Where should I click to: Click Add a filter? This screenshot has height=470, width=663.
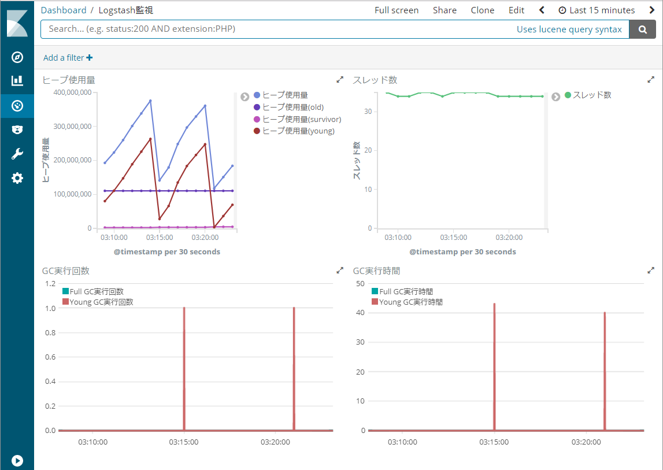pyautogui.click(x=68, y=58)
